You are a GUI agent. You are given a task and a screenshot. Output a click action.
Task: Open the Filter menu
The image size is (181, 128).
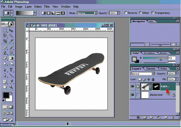[47, 6]
